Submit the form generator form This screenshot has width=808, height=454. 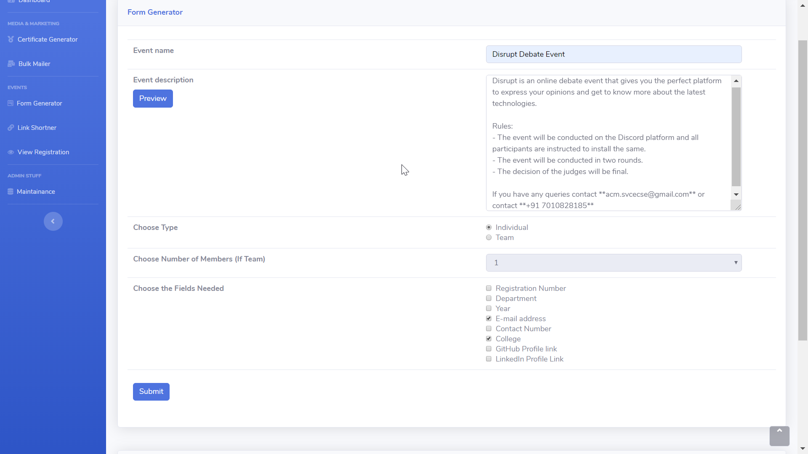point(151,391)
